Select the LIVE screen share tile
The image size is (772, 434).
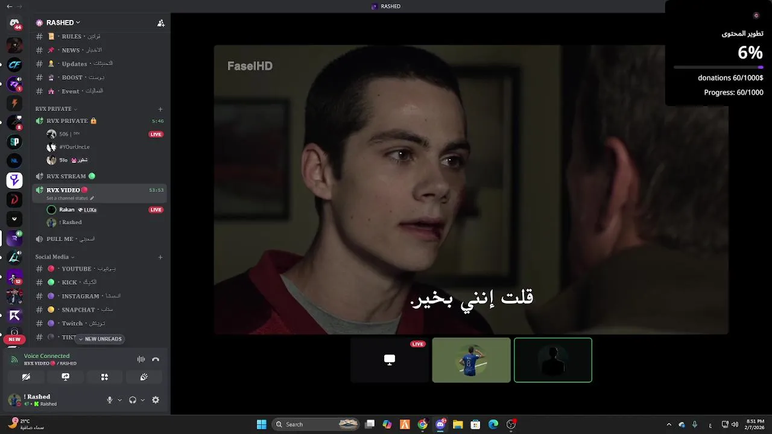point(390,360)
